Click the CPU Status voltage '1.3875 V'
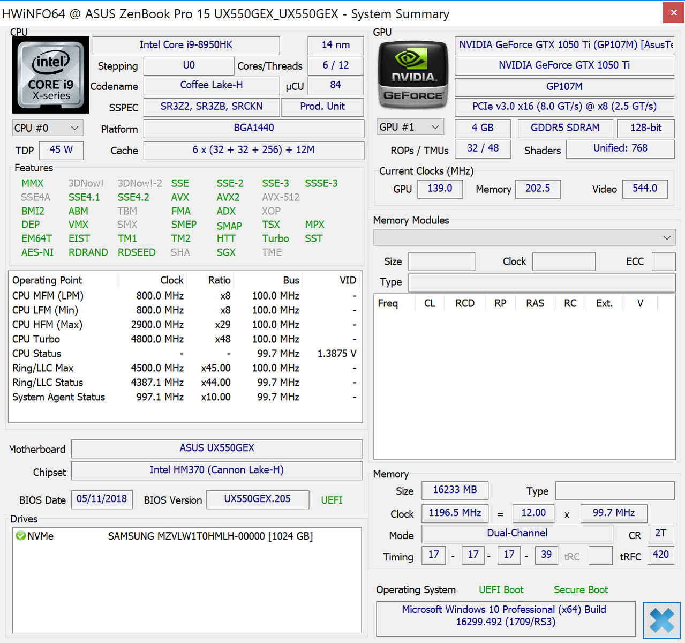Viewport: 685px width, 643px height. 337,354
